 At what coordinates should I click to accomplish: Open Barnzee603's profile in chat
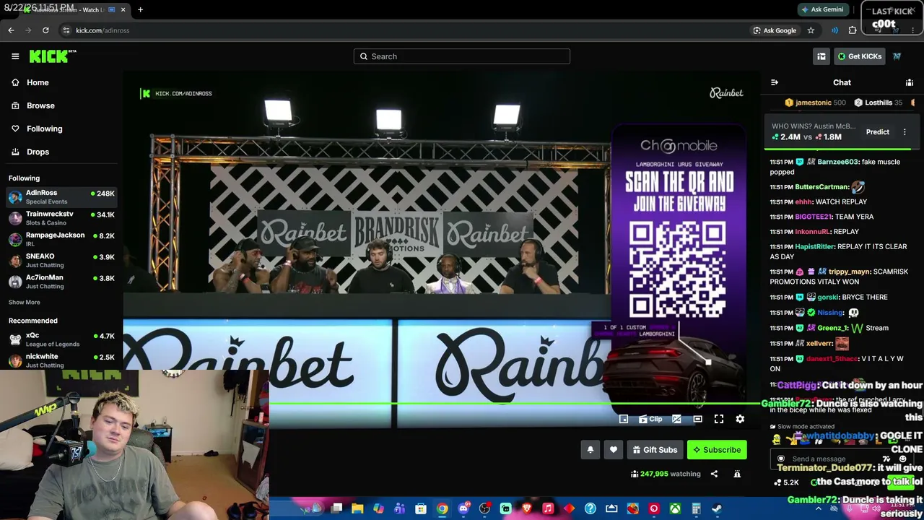[837, 162]
